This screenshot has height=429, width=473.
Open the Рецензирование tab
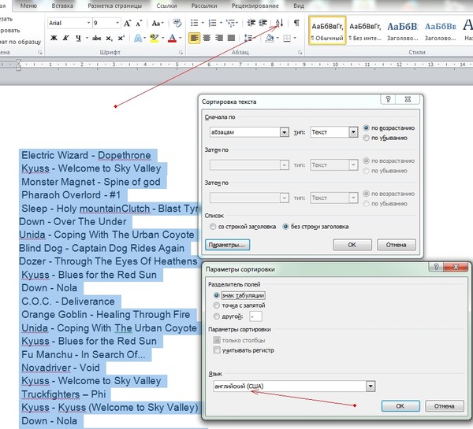click(x=255, y=6)
